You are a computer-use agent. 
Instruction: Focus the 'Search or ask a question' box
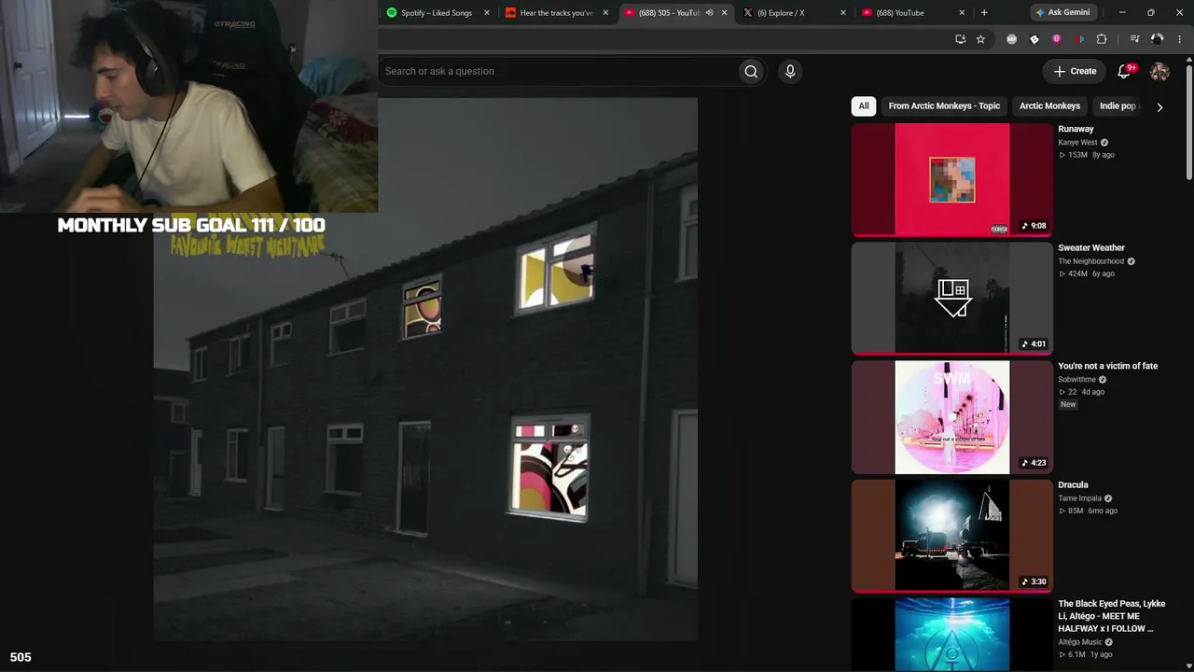click(x=560, y=71)
